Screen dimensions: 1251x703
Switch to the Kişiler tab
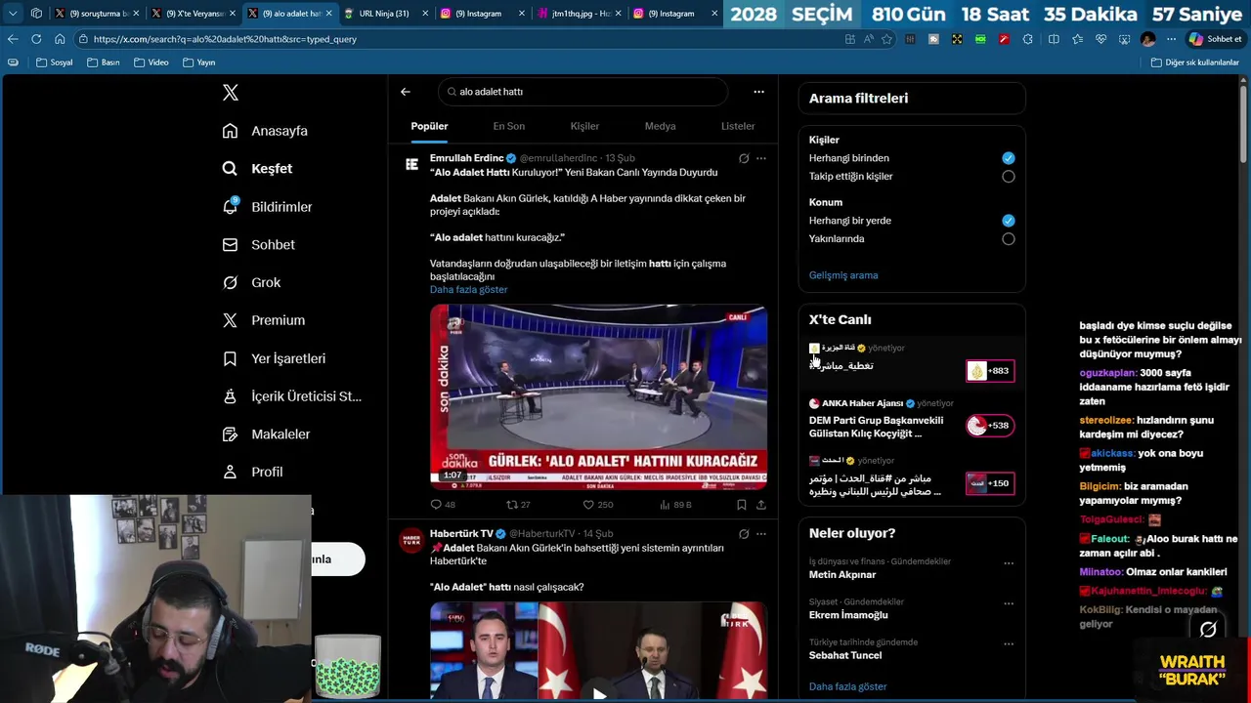pyautogui.click(x=584, y=126)
